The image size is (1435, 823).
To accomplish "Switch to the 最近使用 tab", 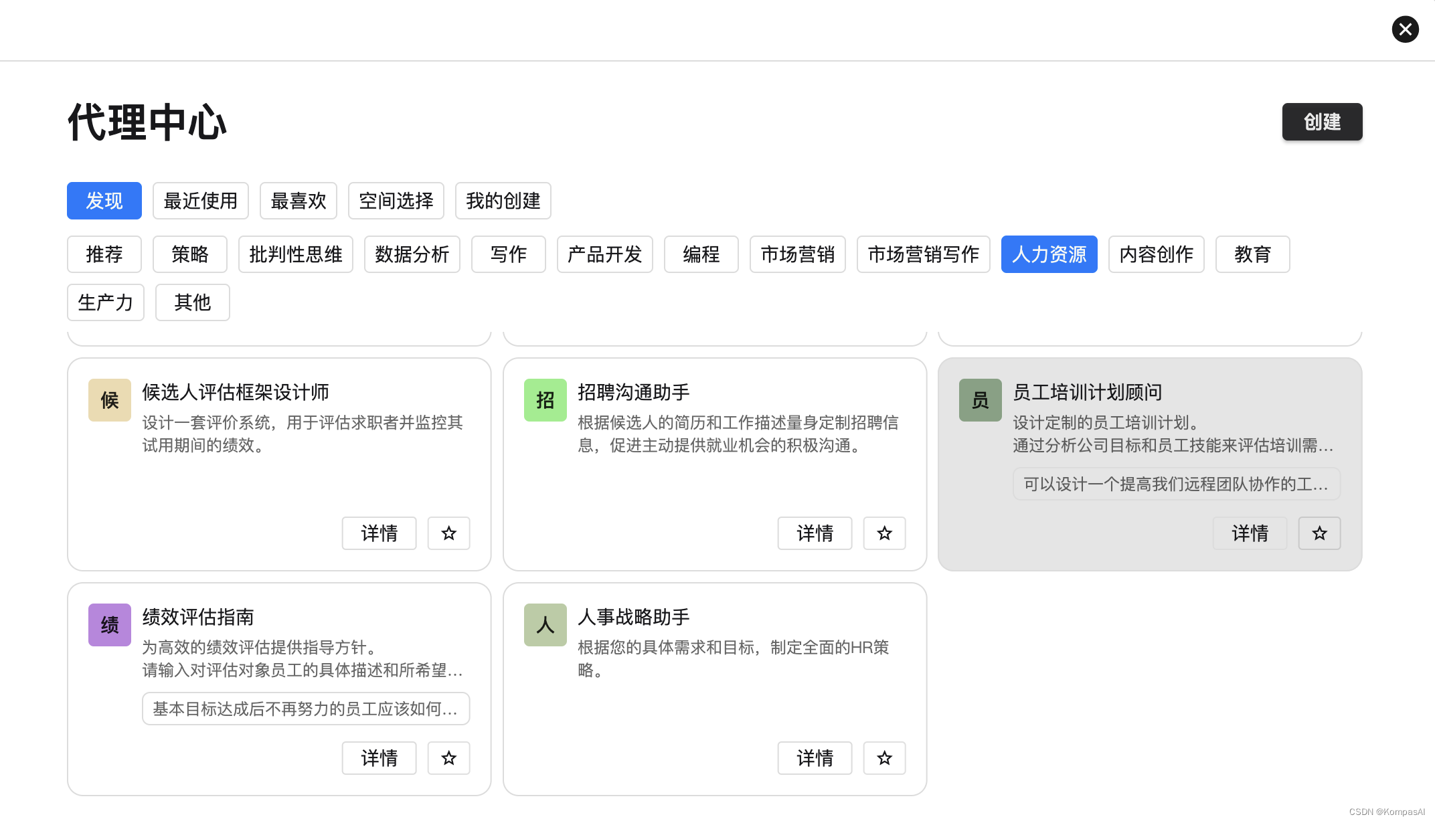I will [x=200, y=201].
